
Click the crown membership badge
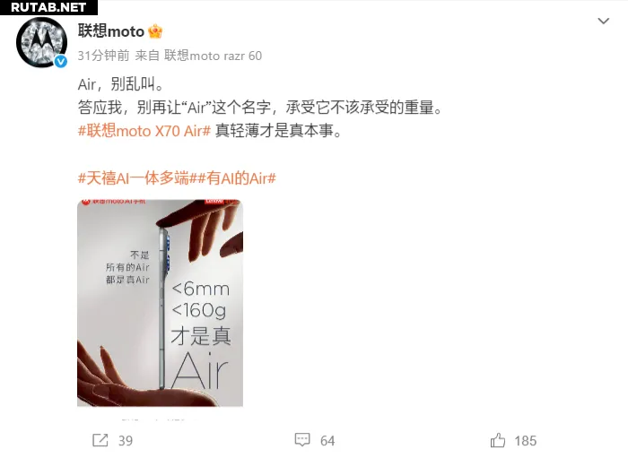[x=155, y=31]
